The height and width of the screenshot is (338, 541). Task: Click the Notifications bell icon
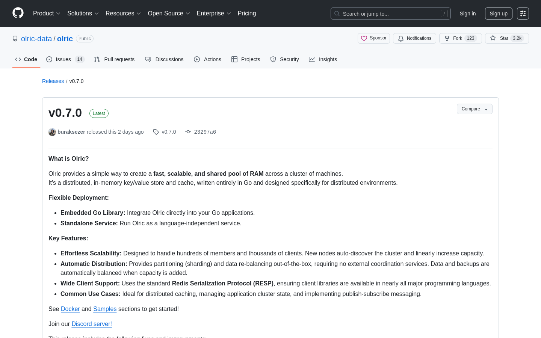pos(401,38)
